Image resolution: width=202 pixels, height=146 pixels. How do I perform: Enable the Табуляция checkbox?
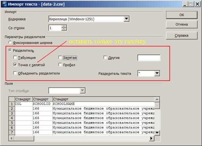[x=15, y=57]
